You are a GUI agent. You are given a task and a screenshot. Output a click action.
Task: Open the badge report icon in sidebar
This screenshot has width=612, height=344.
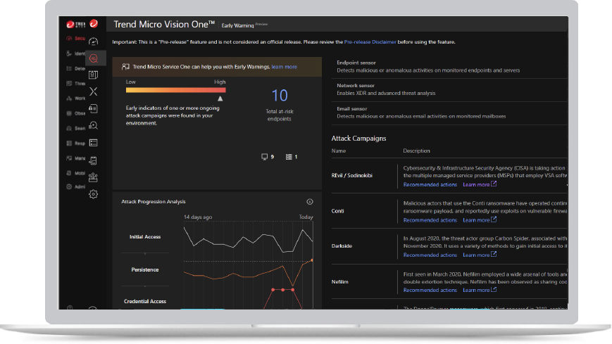pyautogui.click(x=93, y=75)
